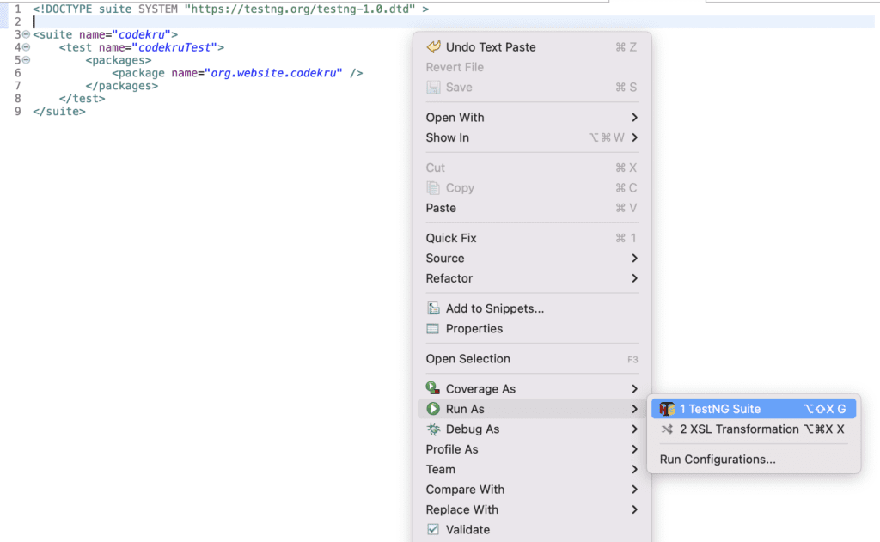
Task: Select the green Coverage As icon
Action: click(x=434, y=387)
